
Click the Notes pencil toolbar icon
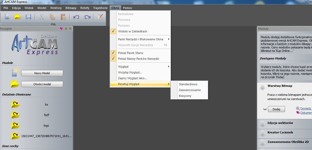click(x=100, y=17)
